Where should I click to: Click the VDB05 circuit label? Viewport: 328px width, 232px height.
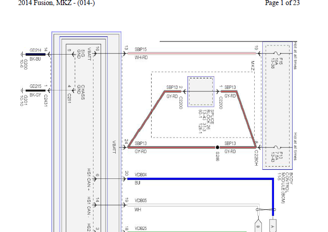click(140, 201)
